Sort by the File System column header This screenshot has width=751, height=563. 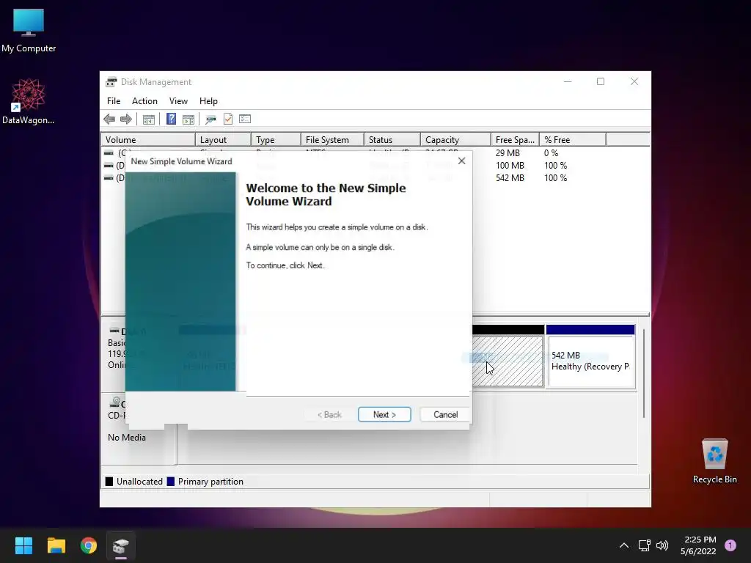click(x=332, y=140)
